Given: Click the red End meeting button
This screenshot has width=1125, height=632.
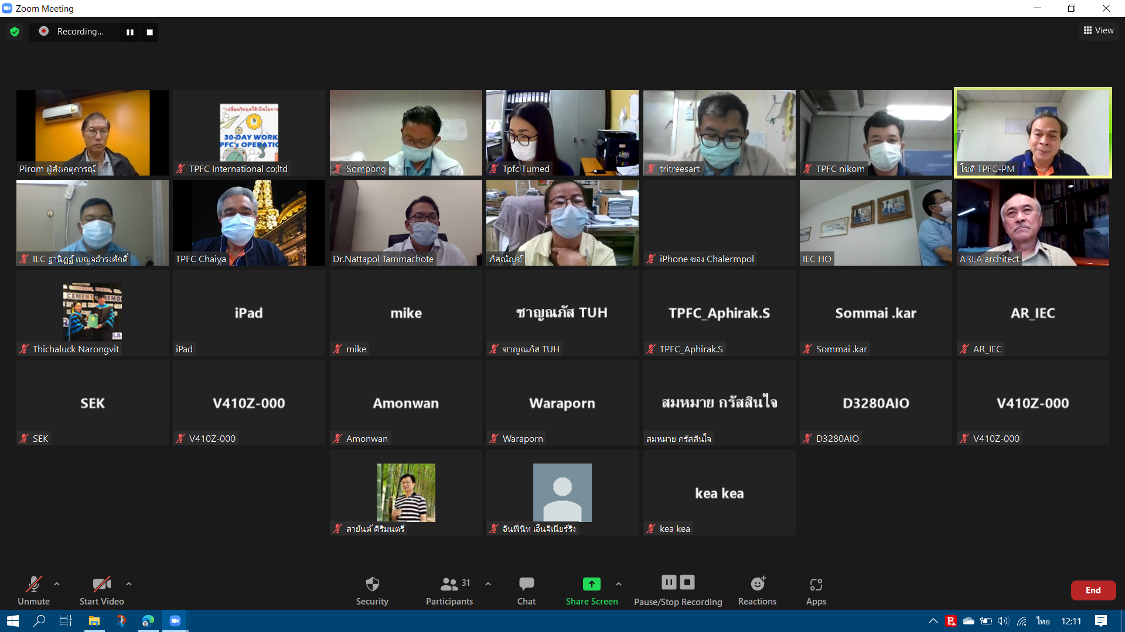Looking at the screenshot, I should pyautogui.click(x=1093, y=590).
